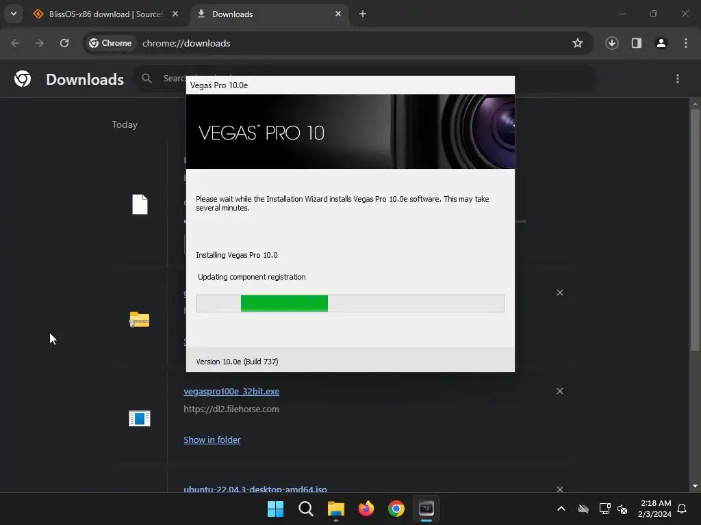This screenshot has width=701, height=525.
Task: Open the clock showing 2:18 AM
Action: pyautogui.click(x=654, y=509)
